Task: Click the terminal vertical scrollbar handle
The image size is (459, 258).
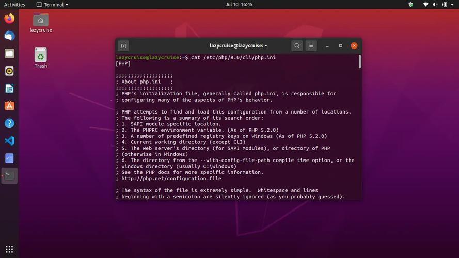Action: click(x=359, y=61)
